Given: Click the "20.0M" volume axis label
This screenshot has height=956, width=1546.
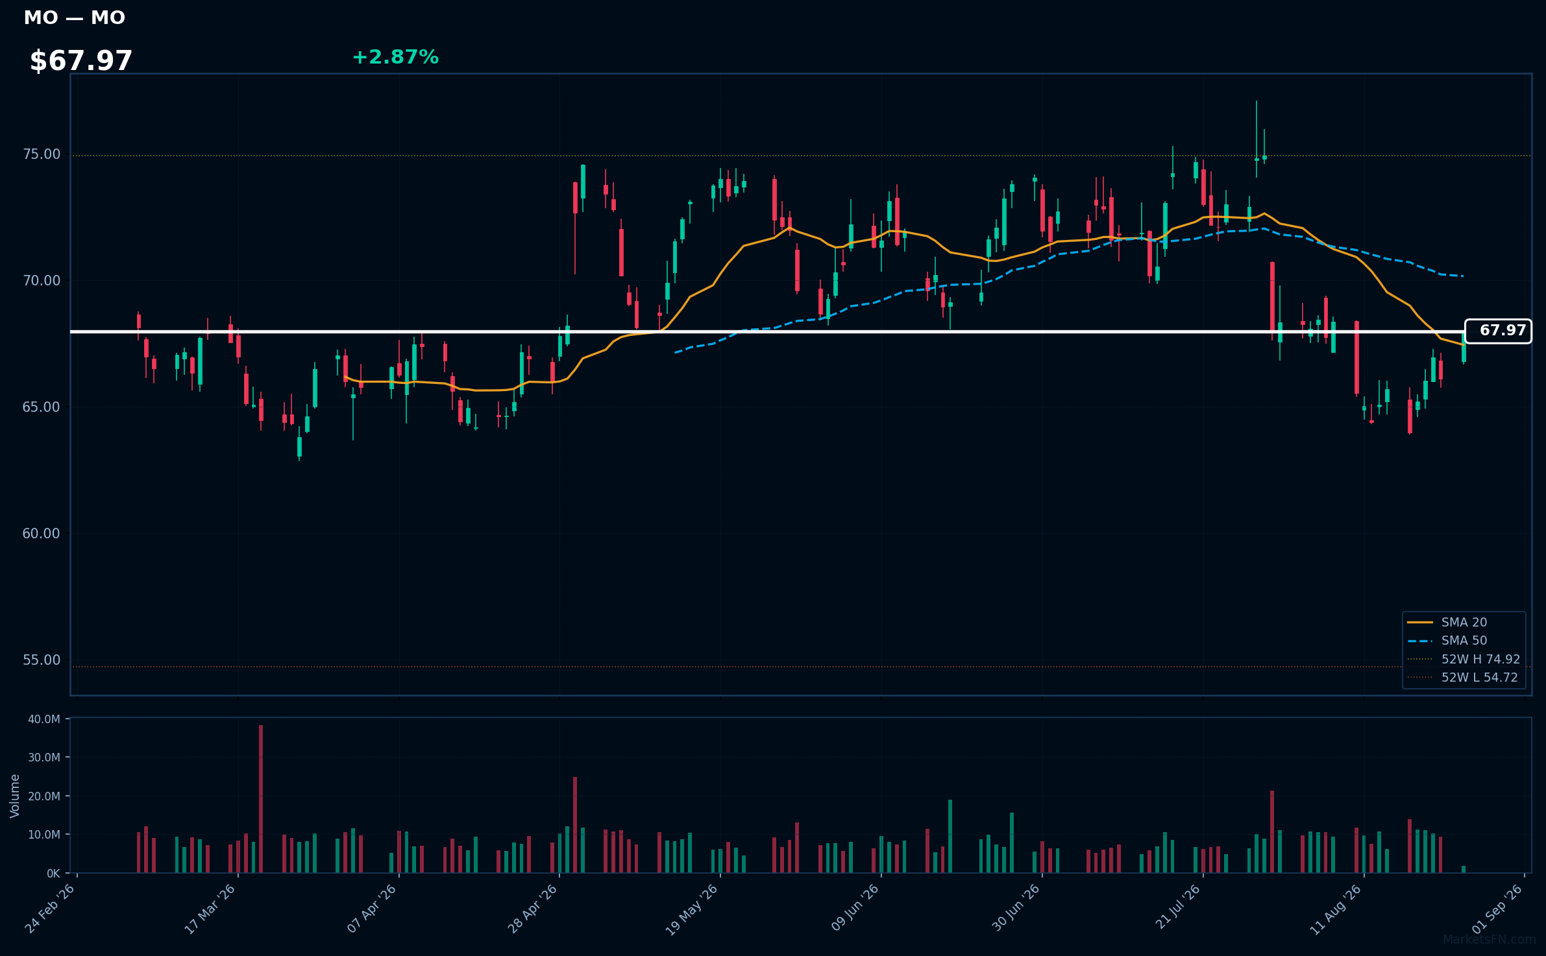Looking at the screenshot, I should (44, 796).
